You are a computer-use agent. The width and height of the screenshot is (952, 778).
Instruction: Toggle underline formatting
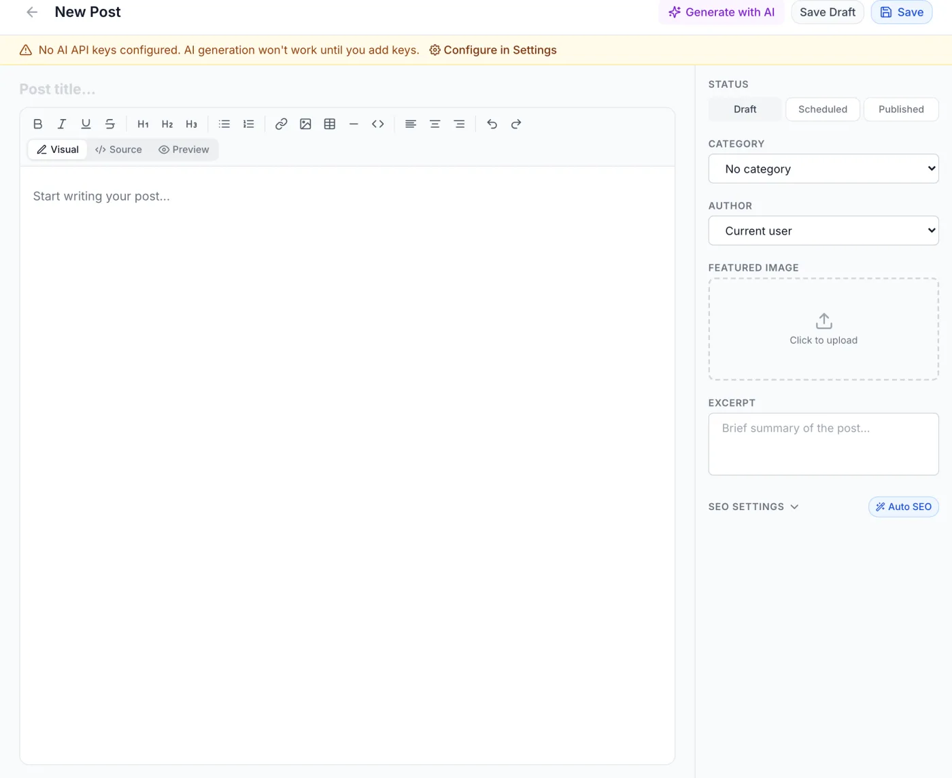[x=86, y=124]
